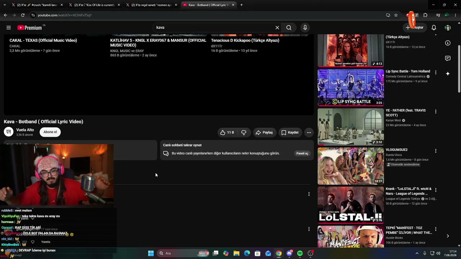461x259 pixels.
Task: Open Spotify from the taskbar
Action: [x=300, y=253]
